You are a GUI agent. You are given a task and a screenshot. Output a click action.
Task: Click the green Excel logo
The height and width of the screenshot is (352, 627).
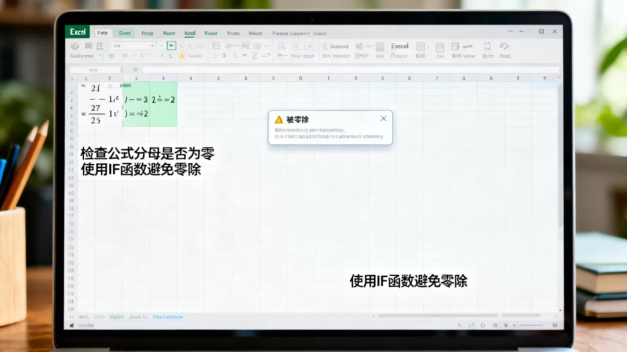pyautogui.click(x=78, y=32)
